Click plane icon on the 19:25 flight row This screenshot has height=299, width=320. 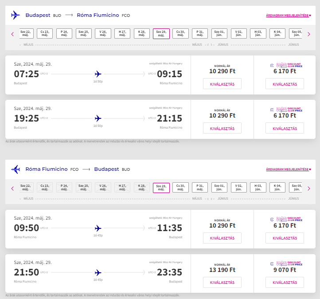click(x=98, y=118)
